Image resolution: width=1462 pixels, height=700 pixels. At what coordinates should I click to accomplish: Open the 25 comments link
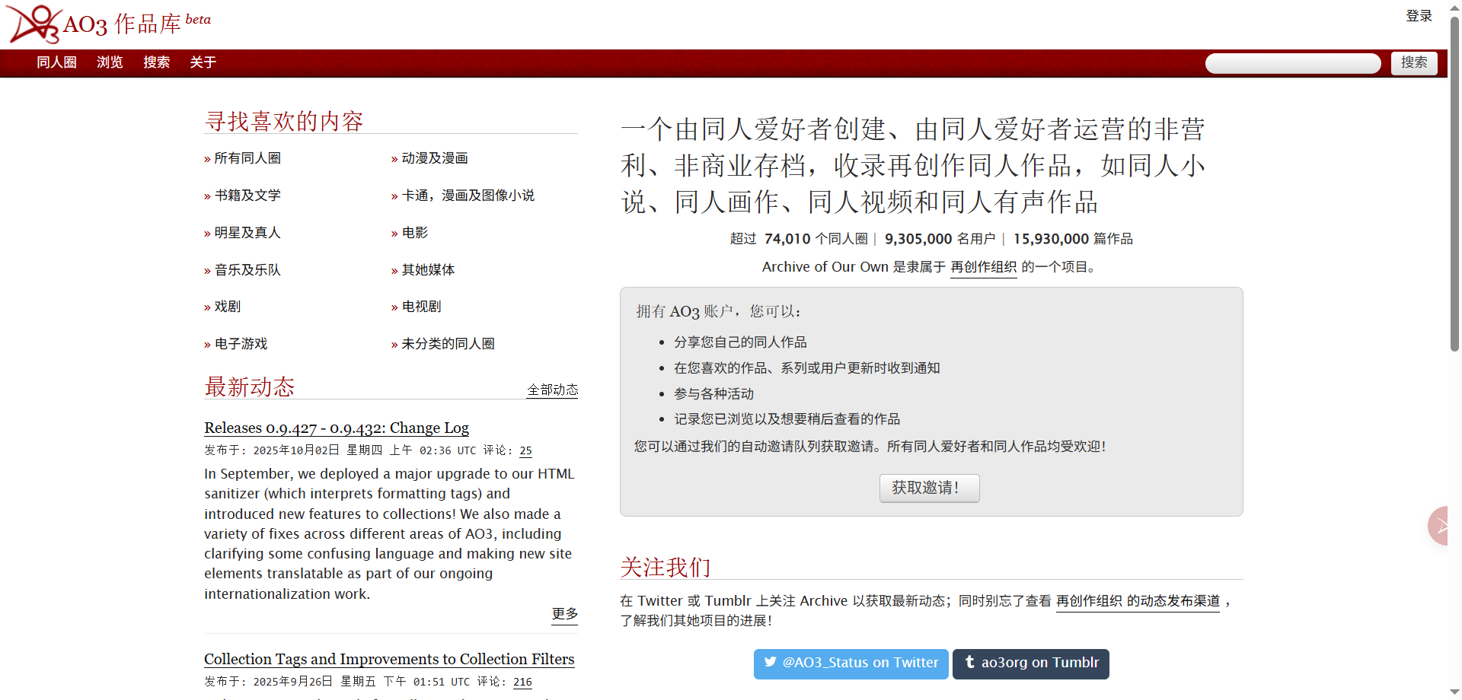525,450
